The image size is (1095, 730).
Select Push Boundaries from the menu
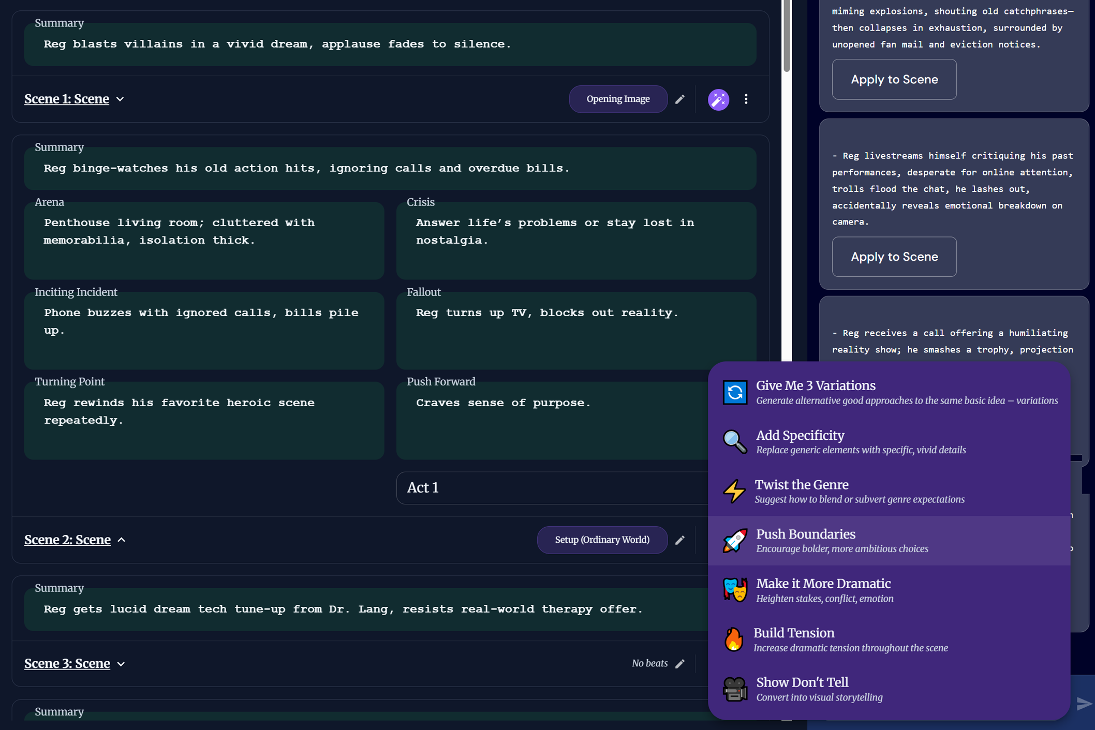(x=806, y=540)
